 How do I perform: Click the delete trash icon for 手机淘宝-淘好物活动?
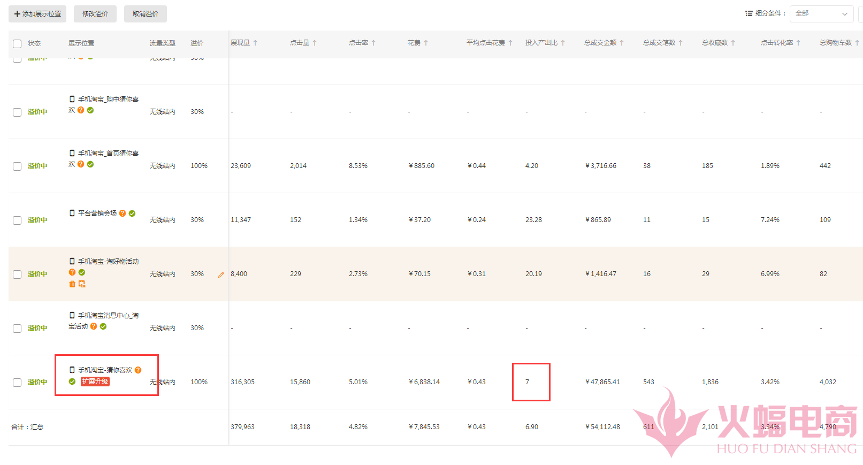[x=72, y=284]
